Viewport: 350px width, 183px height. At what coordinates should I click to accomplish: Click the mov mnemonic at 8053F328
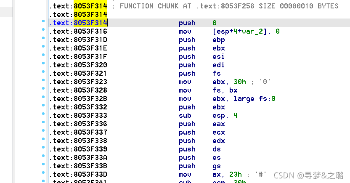pyautogui.click(x=185, y=90)
